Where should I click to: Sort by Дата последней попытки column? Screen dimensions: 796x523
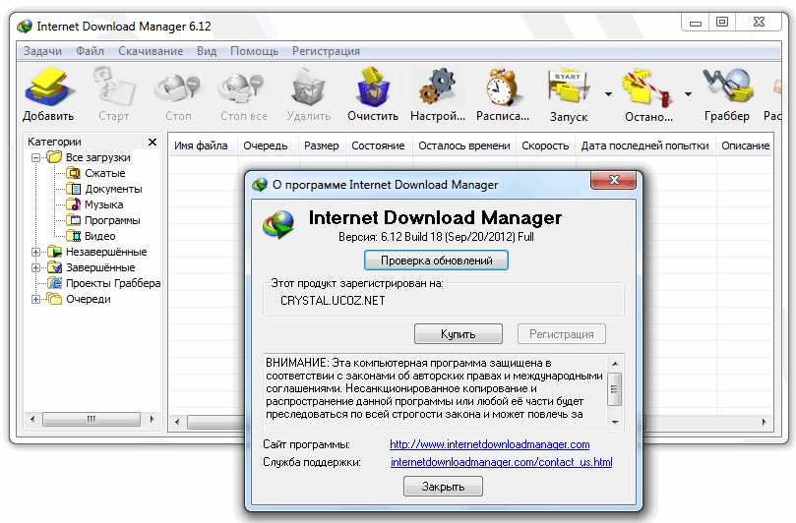[x=645, y=145]
